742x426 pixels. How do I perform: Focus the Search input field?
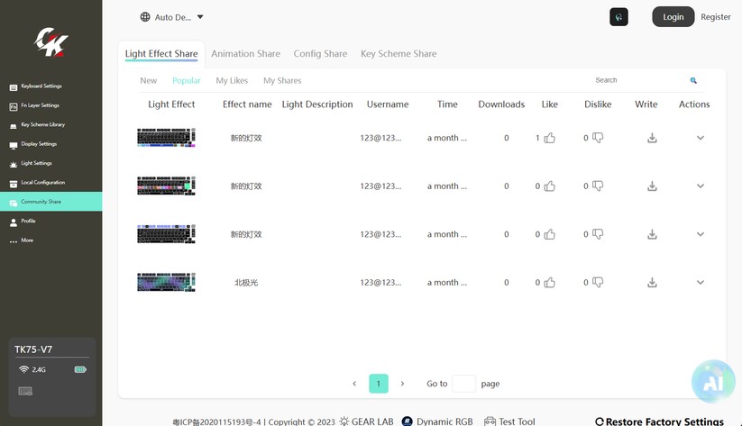(x=637, y=80)
